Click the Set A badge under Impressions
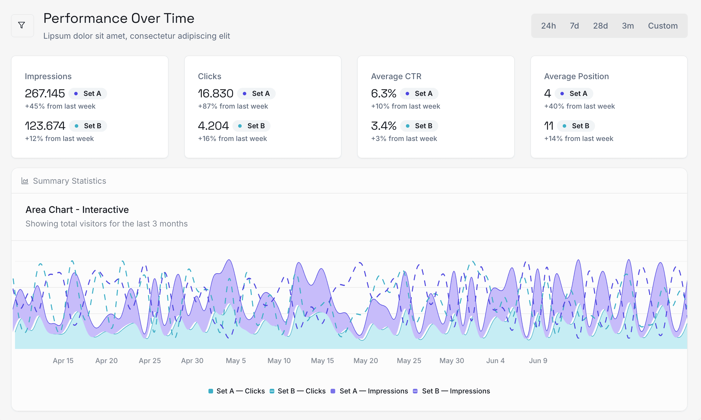The width and height of the screenshot is (701, 420). [x=88, y=94]
